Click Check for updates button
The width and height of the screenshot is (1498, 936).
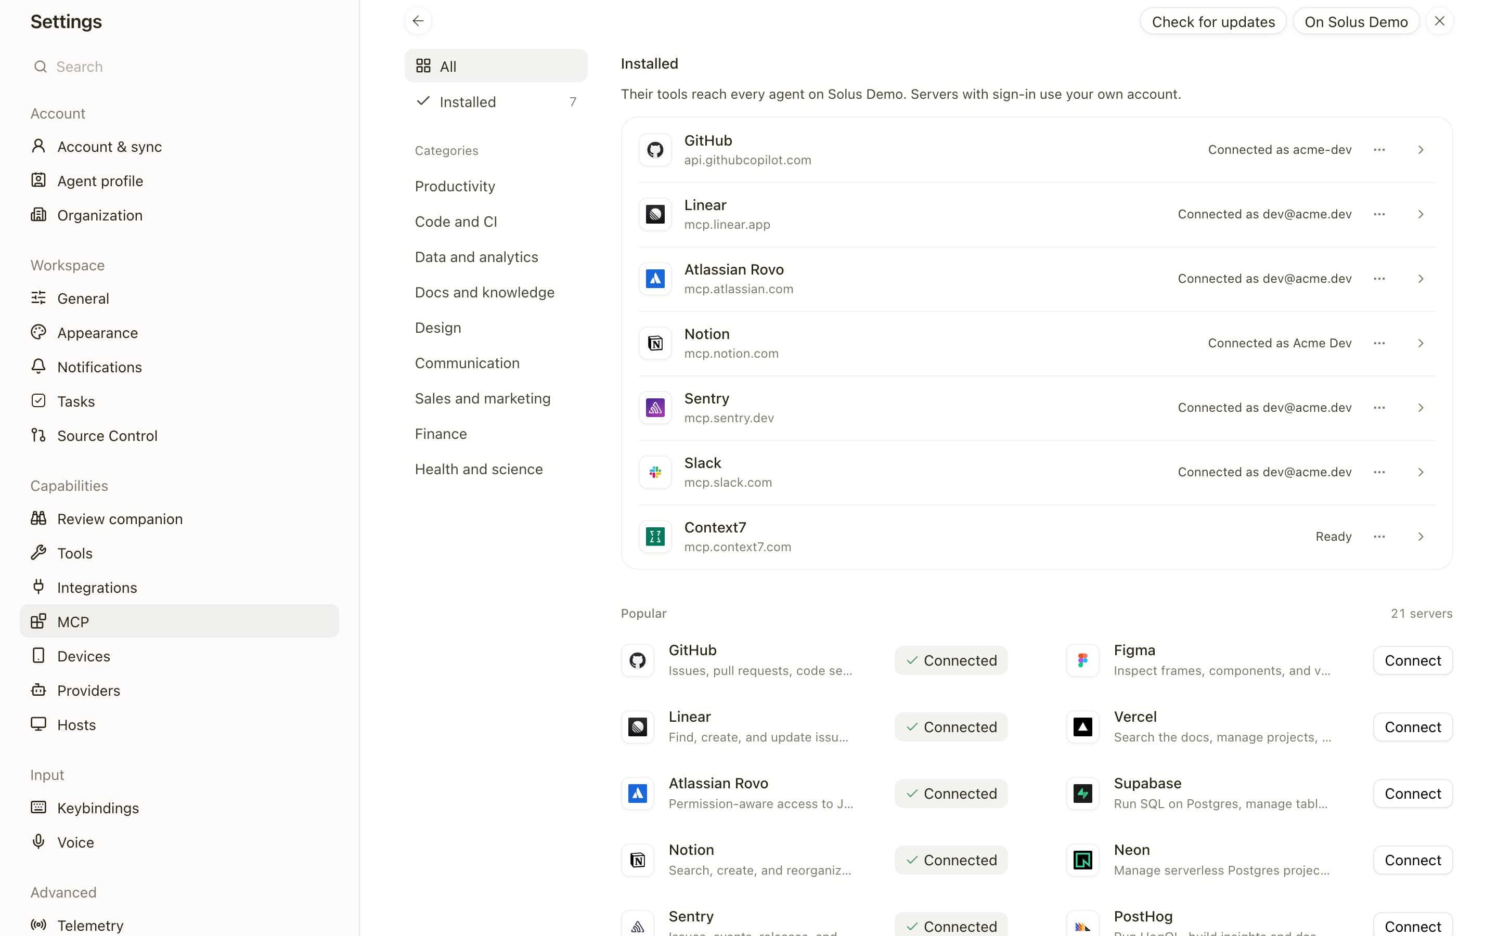coord(1212,22)
